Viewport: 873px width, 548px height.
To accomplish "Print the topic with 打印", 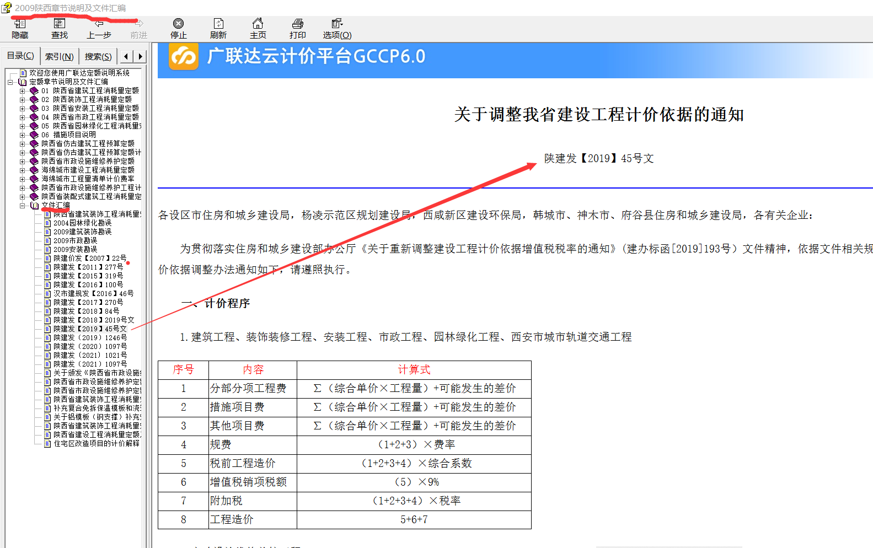I will 298,29.
